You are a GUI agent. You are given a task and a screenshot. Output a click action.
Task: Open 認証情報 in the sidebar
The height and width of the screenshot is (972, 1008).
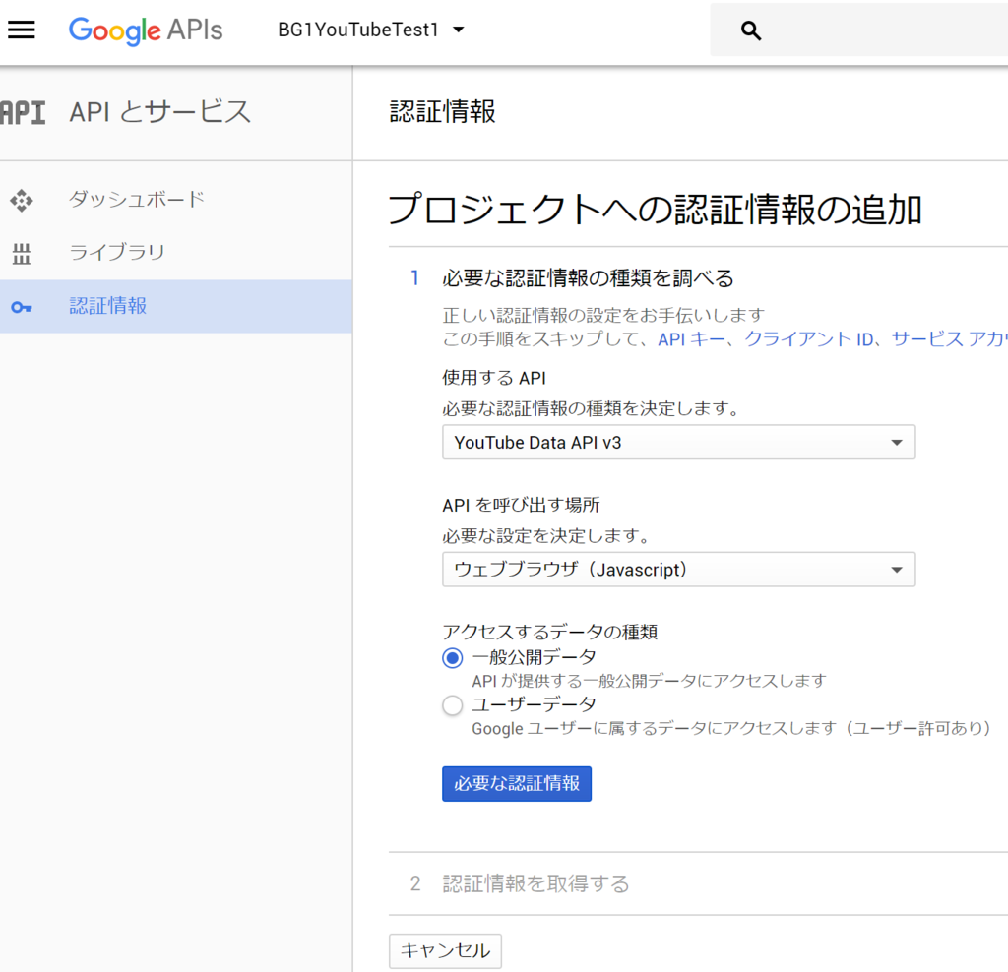pos(175,306)
